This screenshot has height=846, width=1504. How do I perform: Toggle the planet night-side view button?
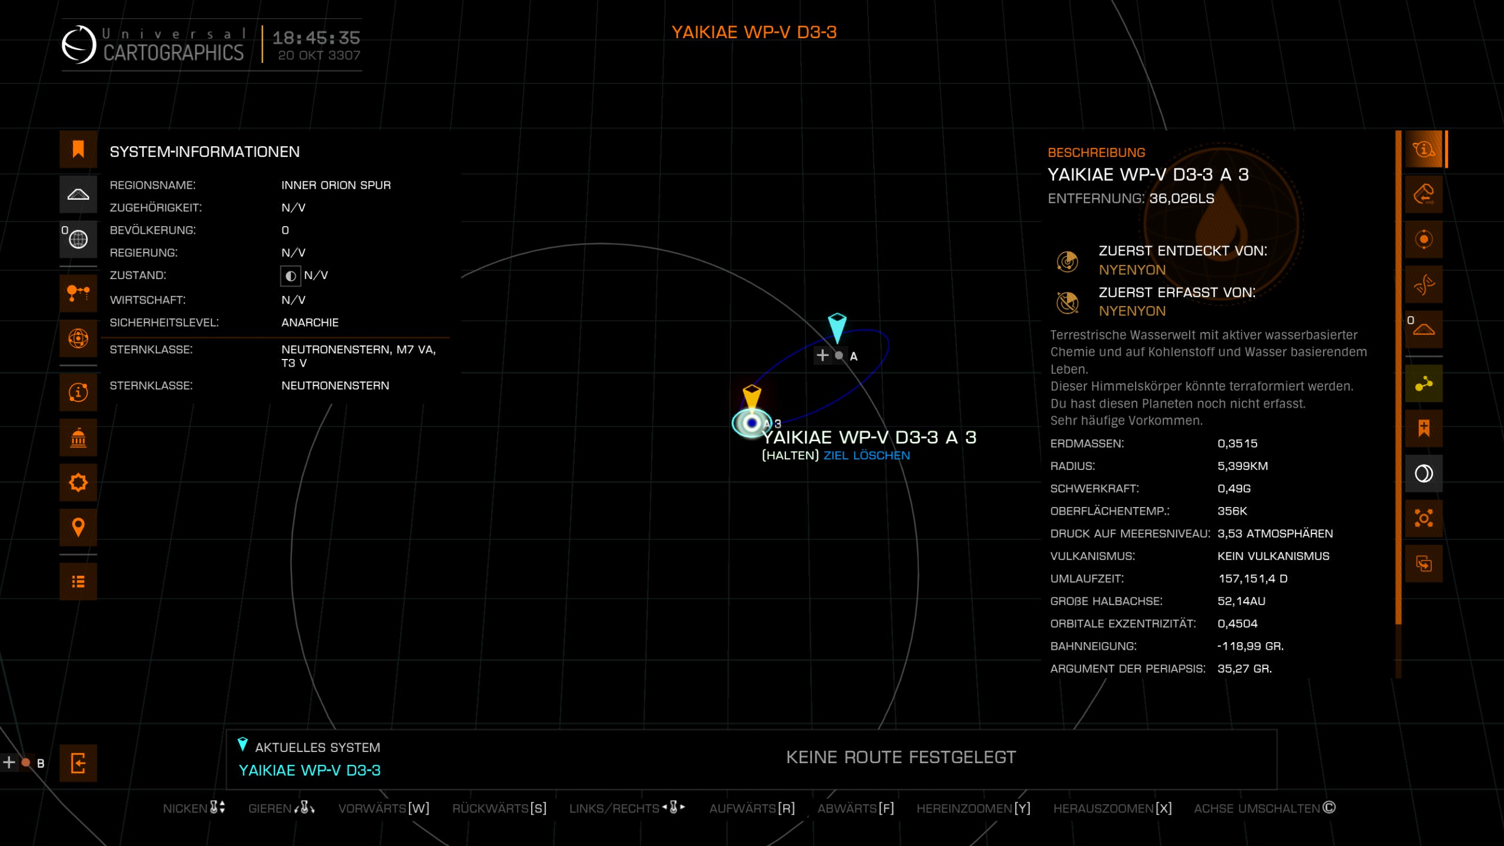click(1424, 474)
